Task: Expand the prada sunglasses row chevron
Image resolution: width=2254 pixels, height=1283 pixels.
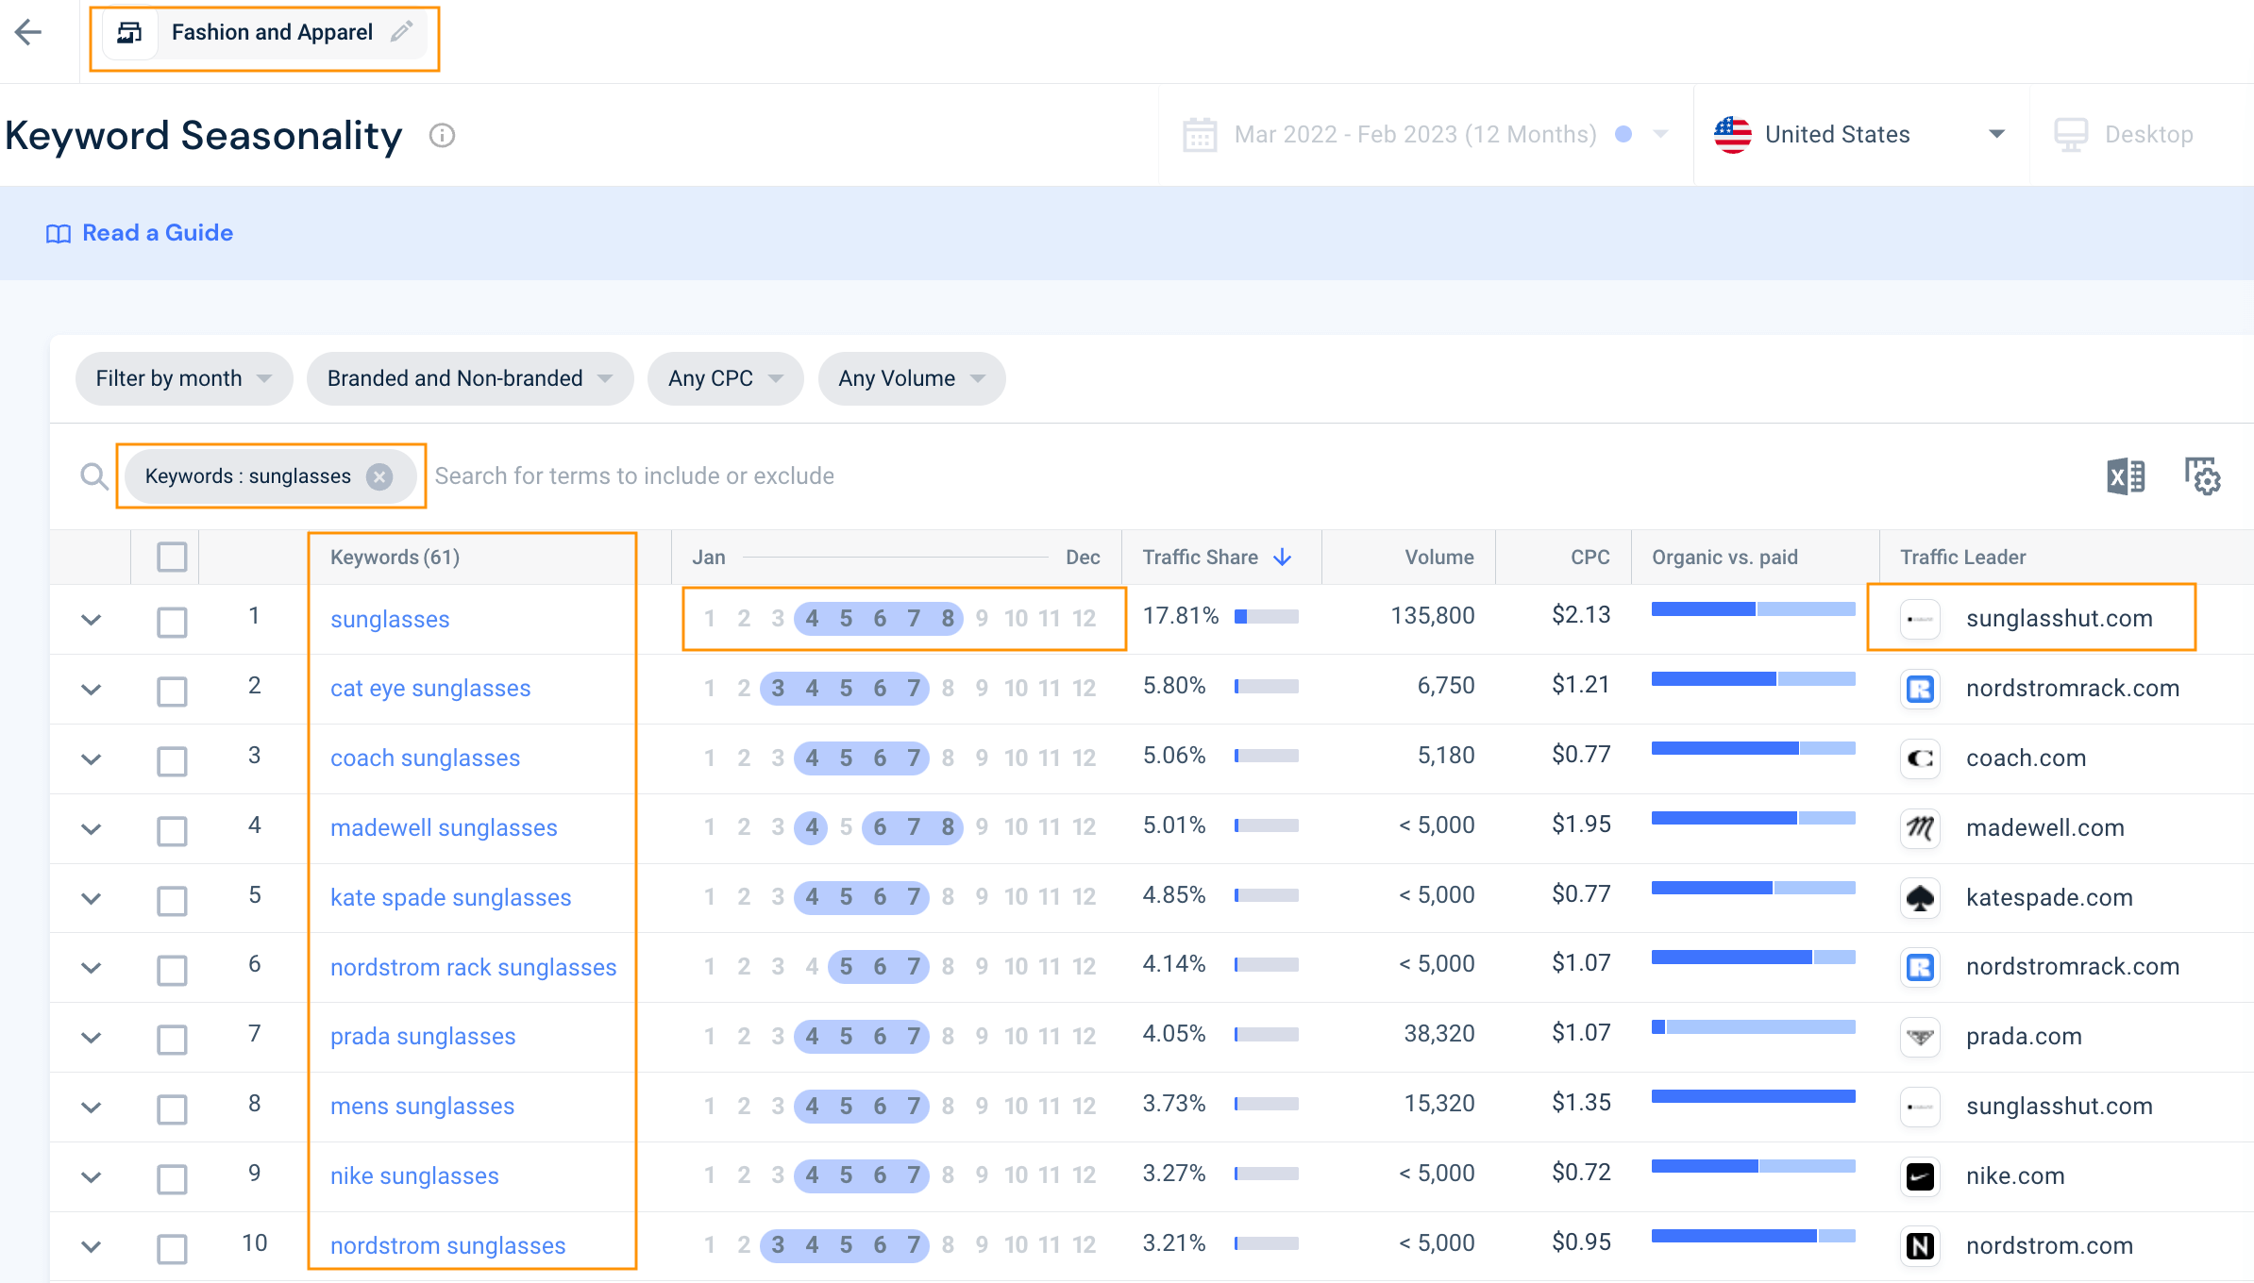Action: click(x=91, y=1037)
